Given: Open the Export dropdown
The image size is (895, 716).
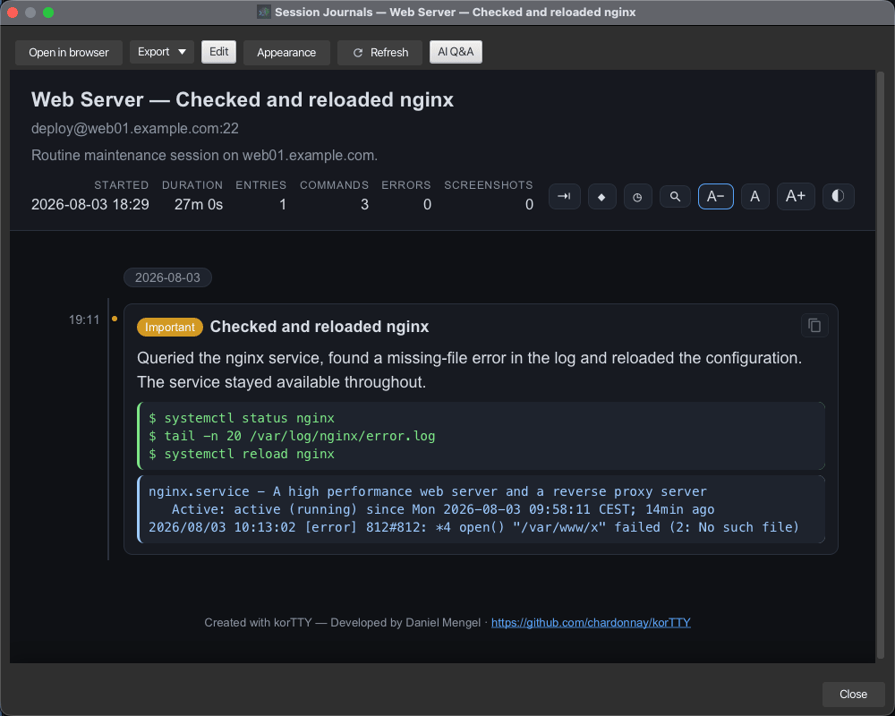Looking at the screenshot, I should [x=161, y=52].
